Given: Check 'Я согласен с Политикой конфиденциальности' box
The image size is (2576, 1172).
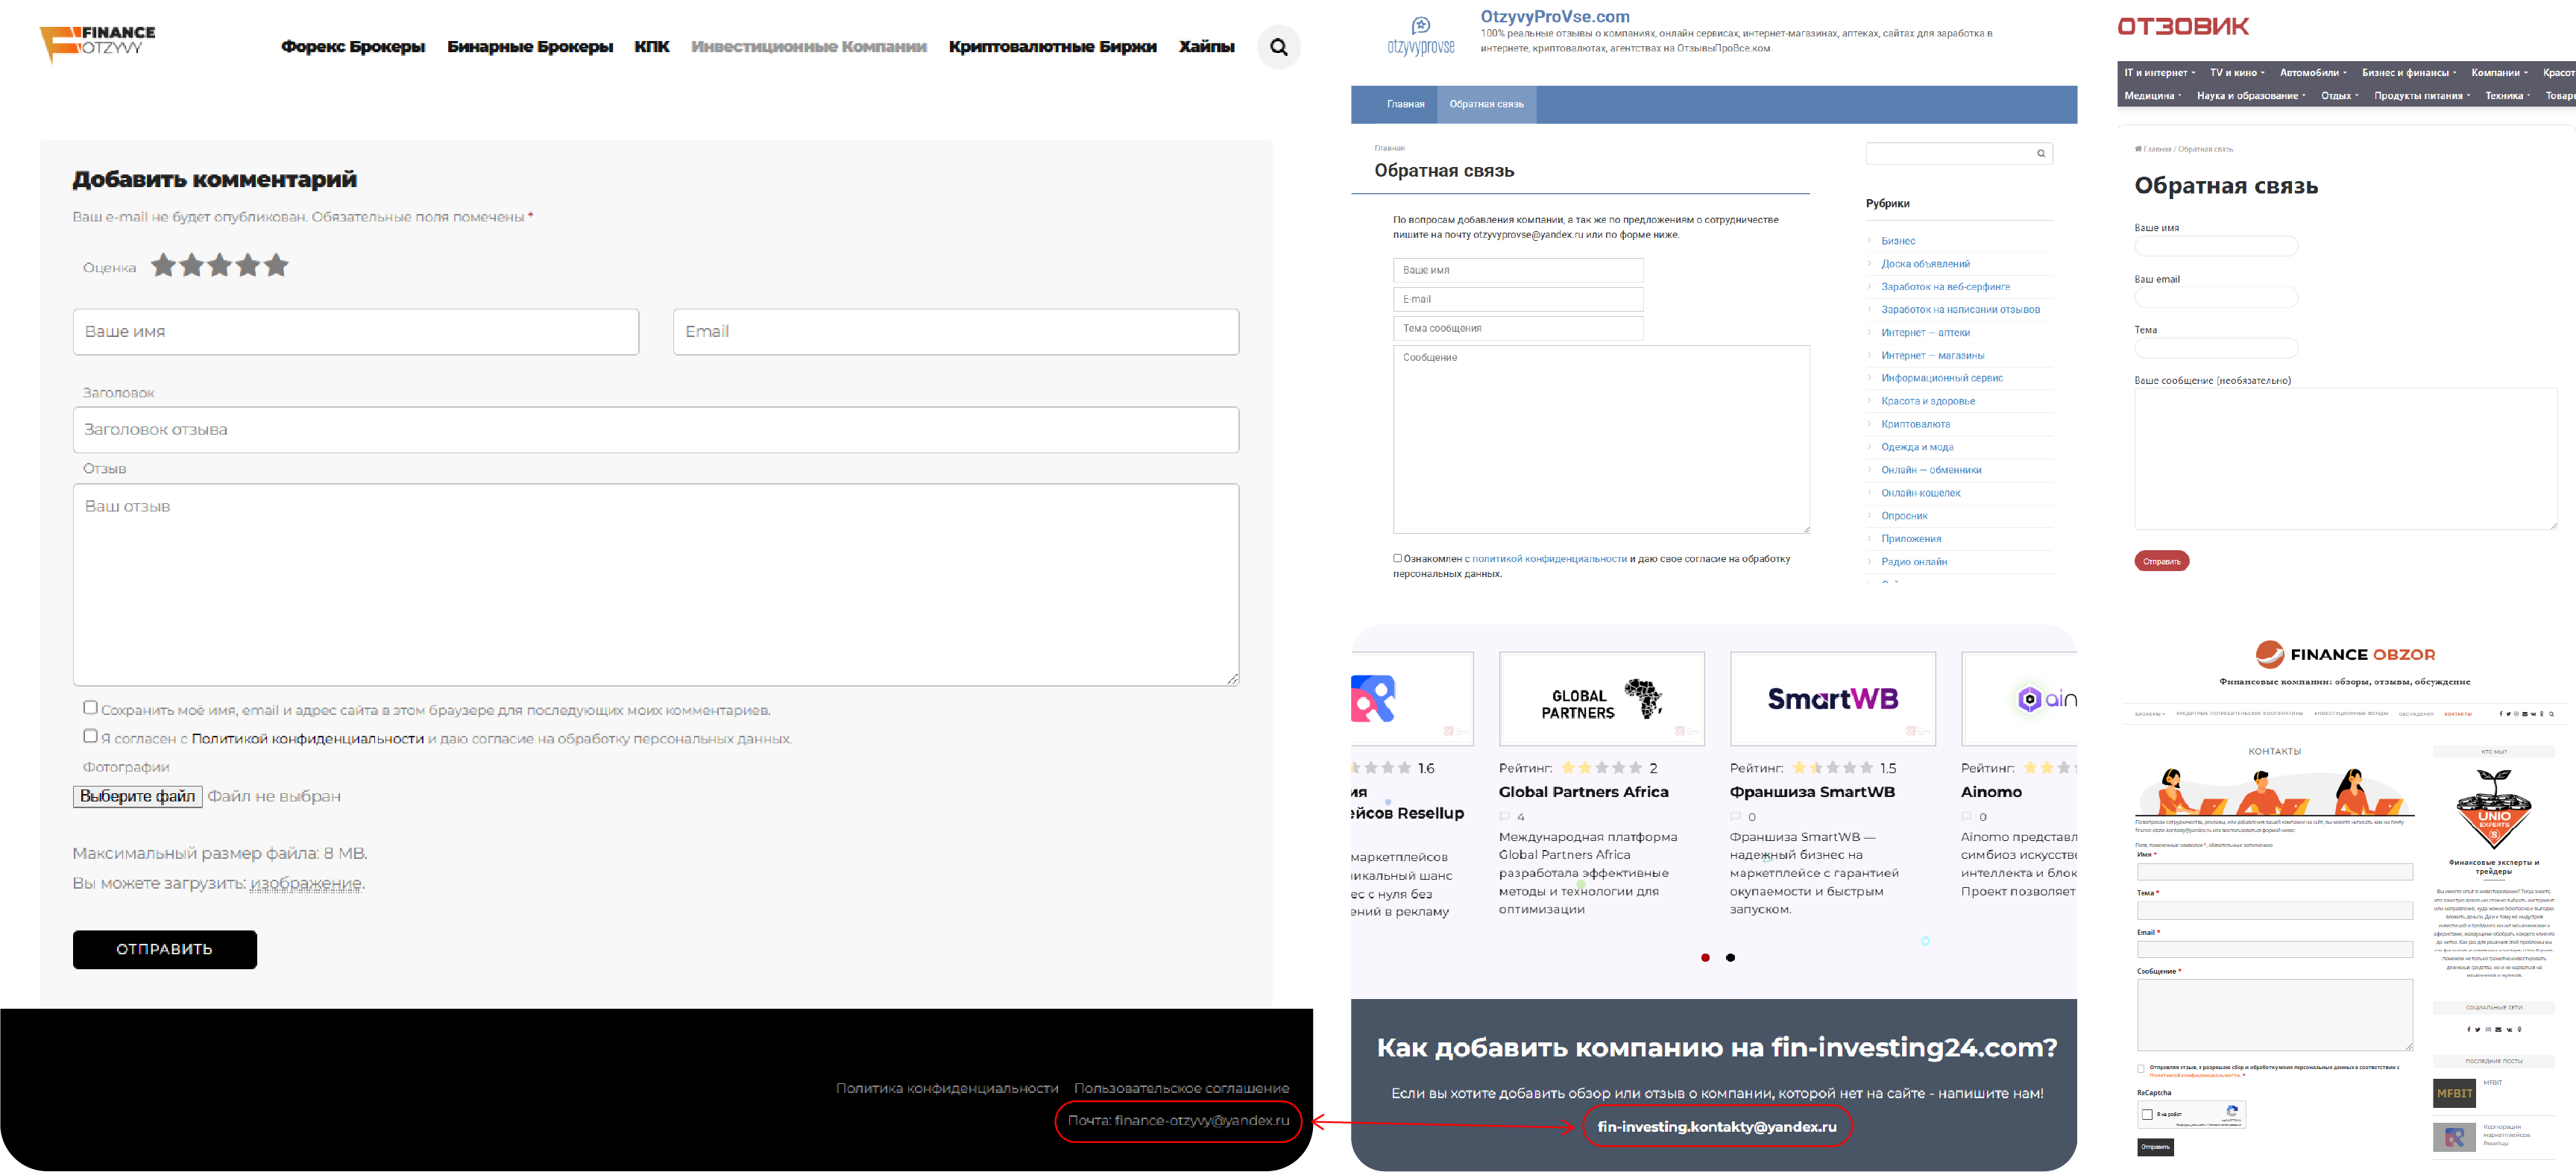Looking at the screenshot, I should (x=90, y=736).
